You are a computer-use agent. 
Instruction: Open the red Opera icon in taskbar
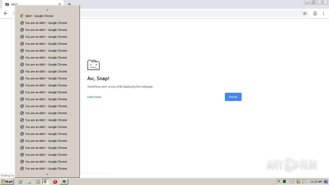coord(55,182)
